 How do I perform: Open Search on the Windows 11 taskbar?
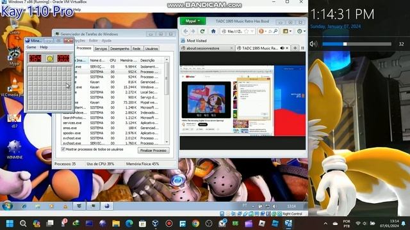pyautogui.click(x=23, y=224)
